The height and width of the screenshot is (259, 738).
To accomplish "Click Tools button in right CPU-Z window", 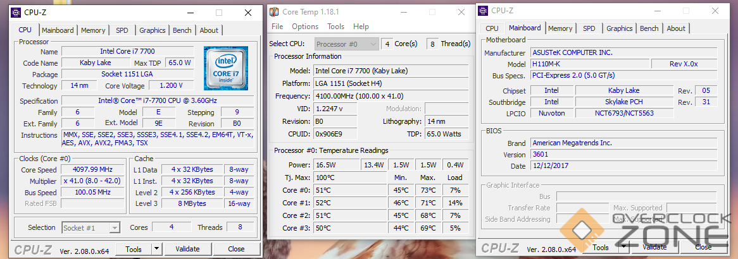I will coord(601,247).
